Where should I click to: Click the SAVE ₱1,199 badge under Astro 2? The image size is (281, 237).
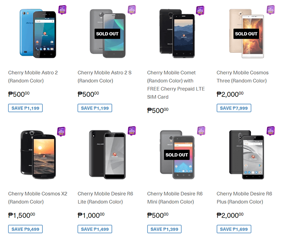click(25, 108)
